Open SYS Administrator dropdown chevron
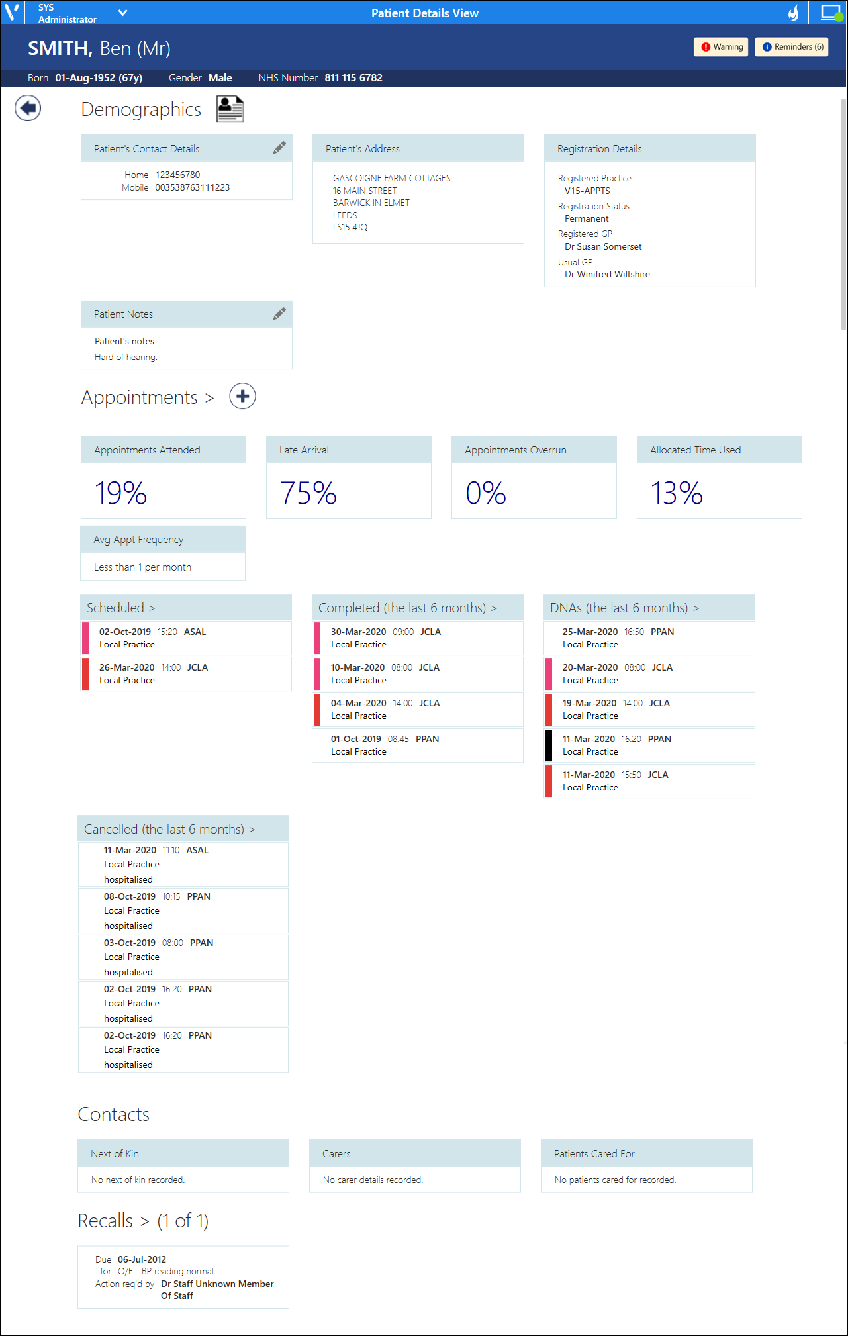 122,13
